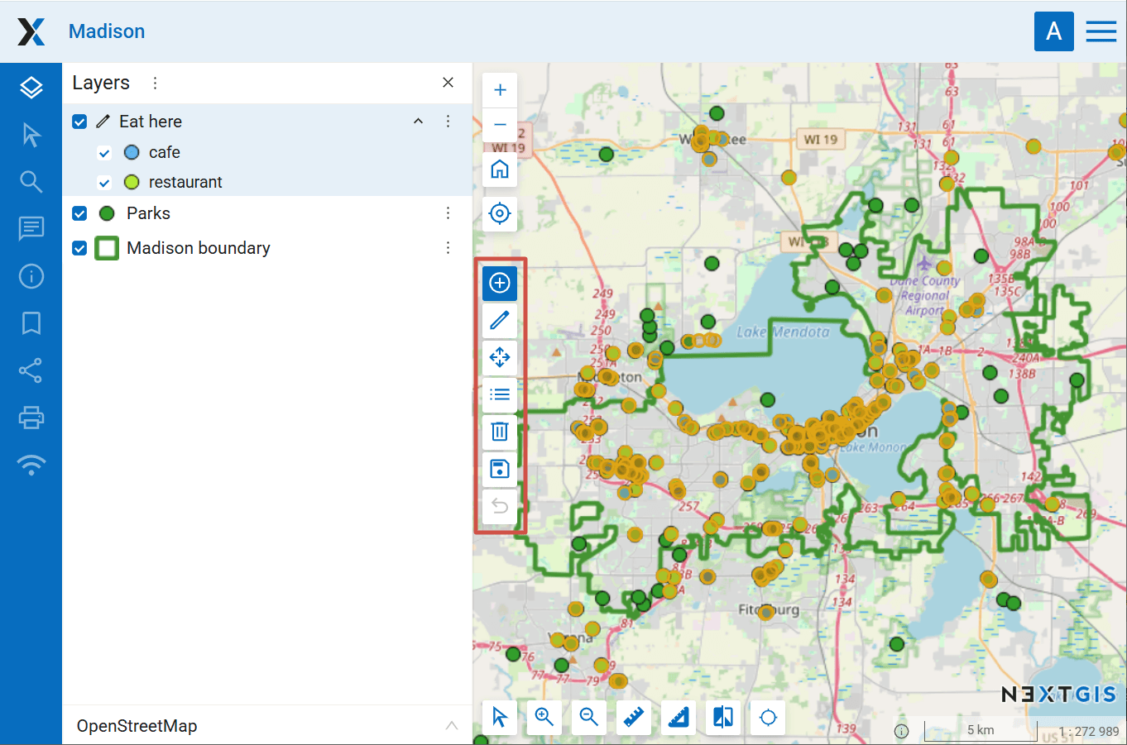The image size is (1127, 745).
Task: Collapse the Eat here layer legend
Action: click(419, 122)
